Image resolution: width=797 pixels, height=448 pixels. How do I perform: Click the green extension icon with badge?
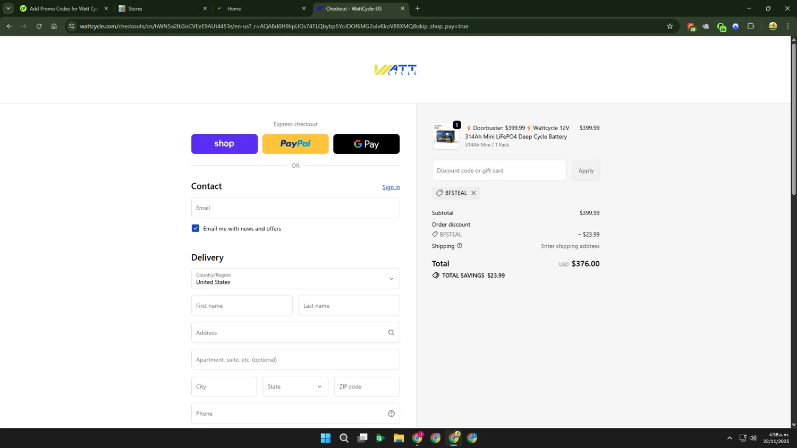tap(721, 27)
